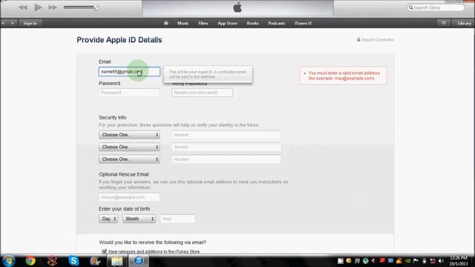Toggle New releases and additions checkbox
The height and width of the screenshot is (267, 475).
click(x=105, y=251)
